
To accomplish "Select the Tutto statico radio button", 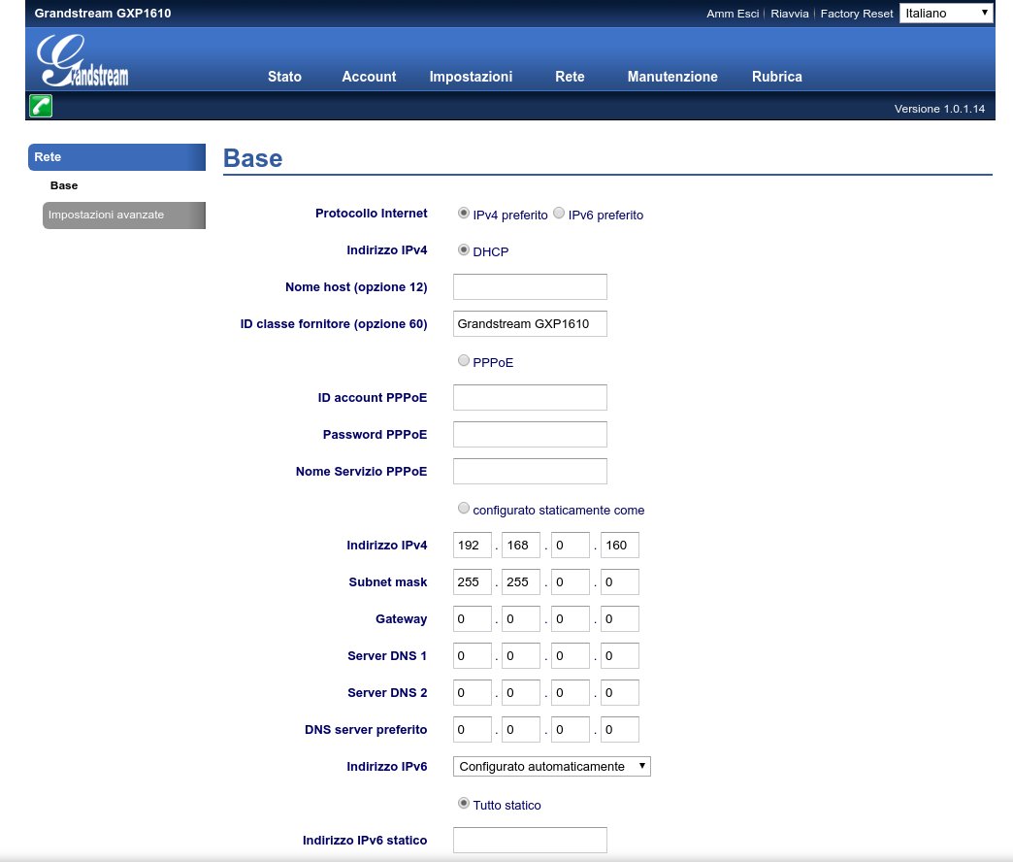I will pyautogui.click(x=463, y=803).
